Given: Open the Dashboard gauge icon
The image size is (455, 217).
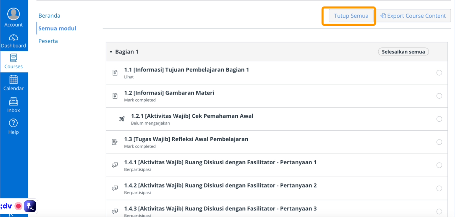Looking at the screenshot, I should (x=13, y=37).
